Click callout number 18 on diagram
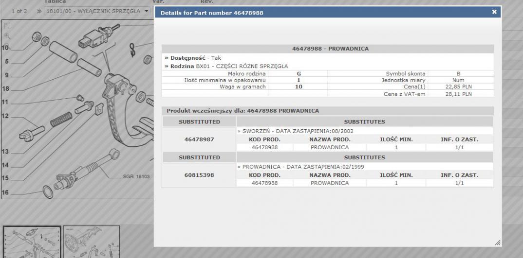 [5, 89]
